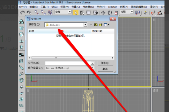Click the file list scroll-right arrow
The width and height of the screenshot is (169, 112).
(x=113, y=58)
